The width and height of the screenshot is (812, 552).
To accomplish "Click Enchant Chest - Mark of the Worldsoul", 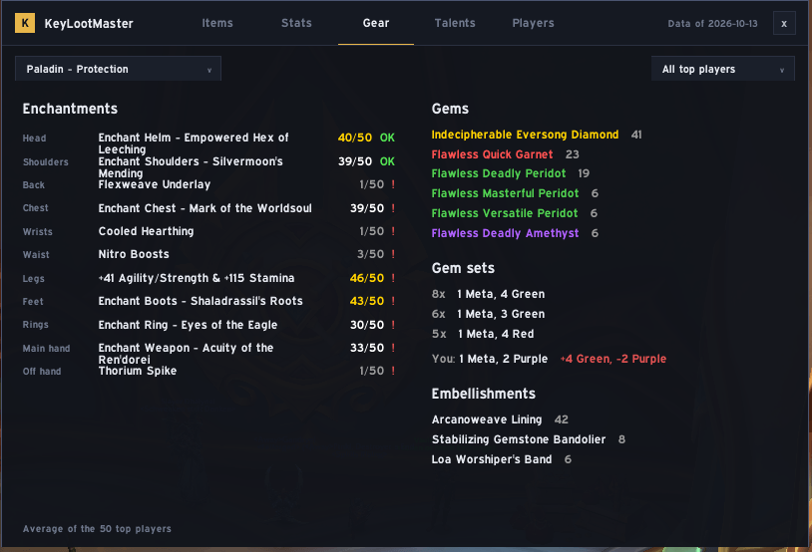I will click(205, 208).
